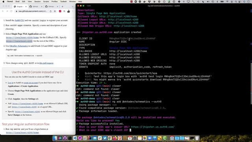Open Trash in the Dock
Viewport: 252px width, 142px height.
coord(197,138)
